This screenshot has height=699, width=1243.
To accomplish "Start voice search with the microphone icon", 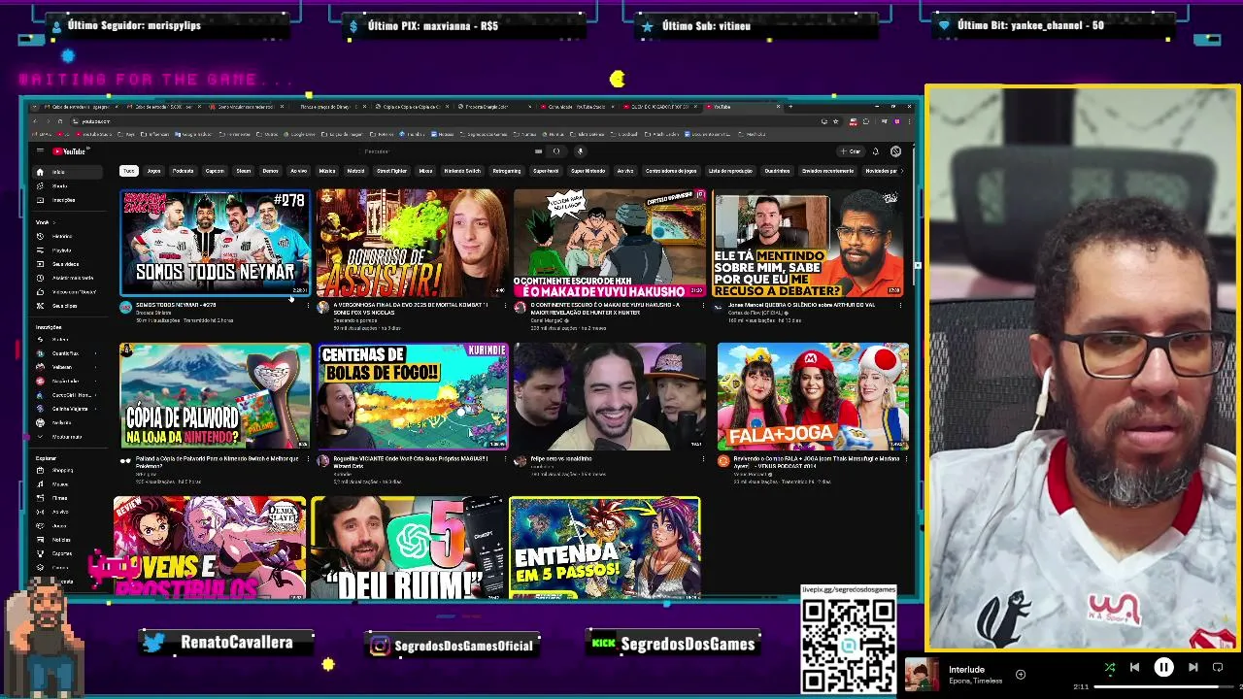I will coord(580,151).
